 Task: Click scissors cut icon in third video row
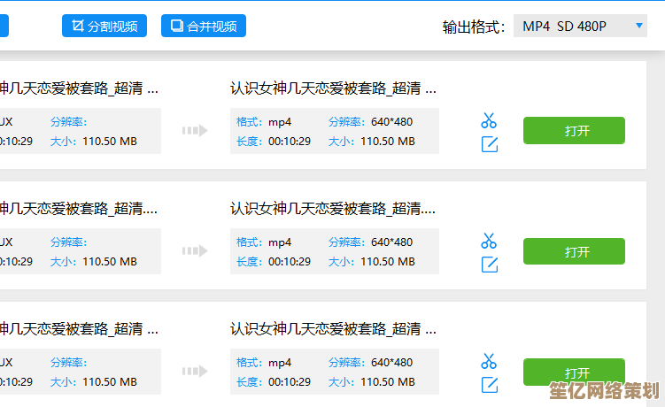pos(489,361)
